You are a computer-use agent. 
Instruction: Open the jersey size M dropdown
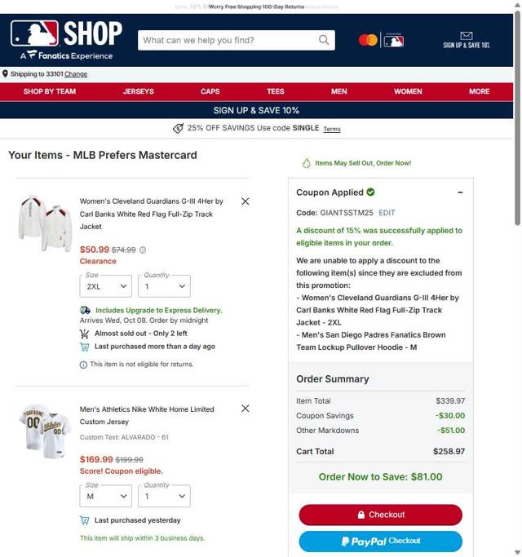[x=106, y=497]
